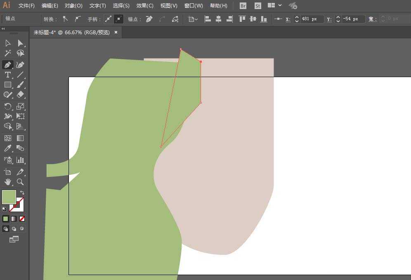The image size is (411, 280).
Task: Set fill to None mode
Action: pos(22,219)
